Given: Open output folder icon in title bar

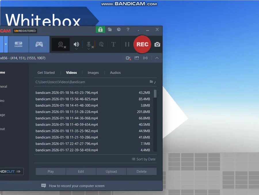Looking at the screenshot, I should pyautogui.click(x=110, y=30).
